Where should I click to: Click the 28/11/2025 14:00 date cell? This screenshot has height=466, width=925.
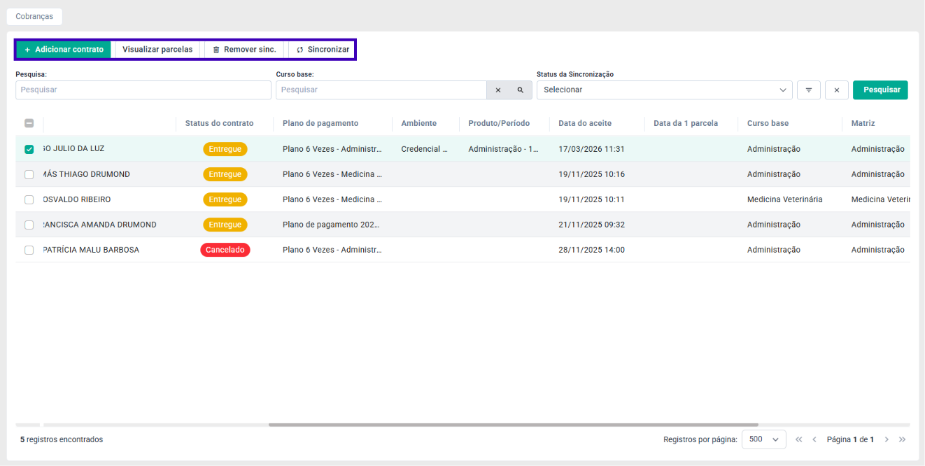pyautogui.click(x=591, y=250)
